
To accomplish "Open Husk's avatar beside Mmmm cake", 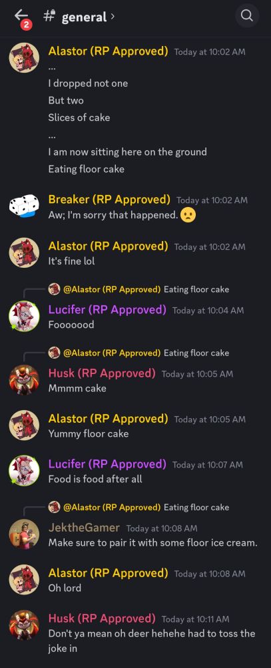I will pyautogui.click(x=24, y=379).
